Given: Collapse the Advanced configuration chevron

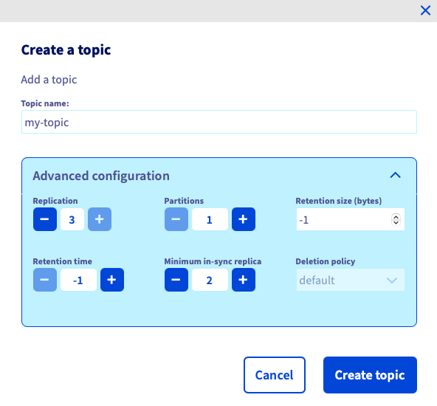Looking at the screenshot, I should (x=395, y=175).
